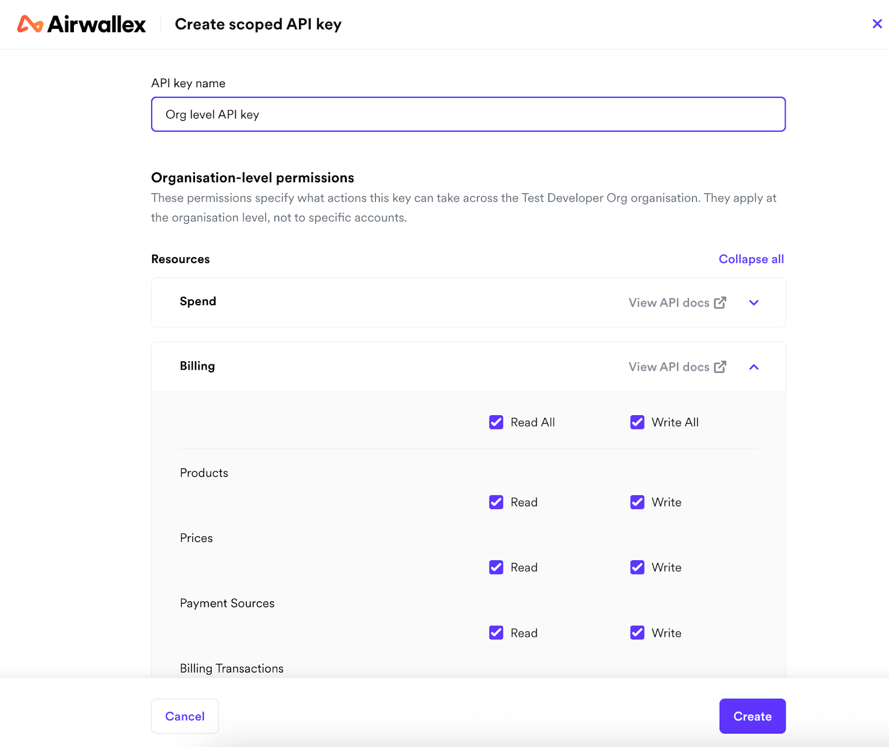Disable Prices Write permission

click(637, 567)
